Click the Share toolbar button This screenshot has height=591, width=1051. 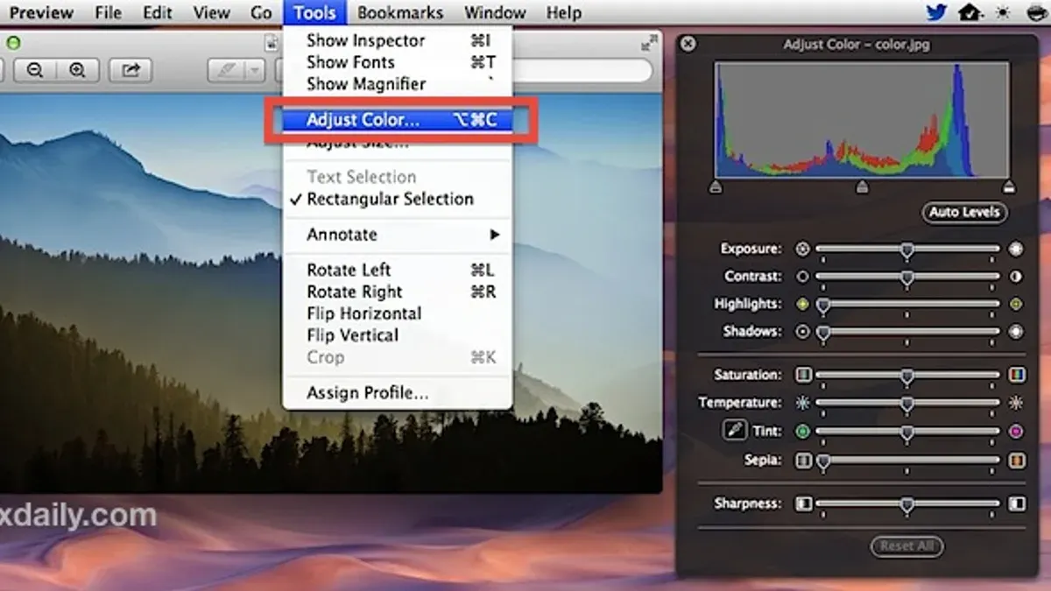tap(130, 71)
